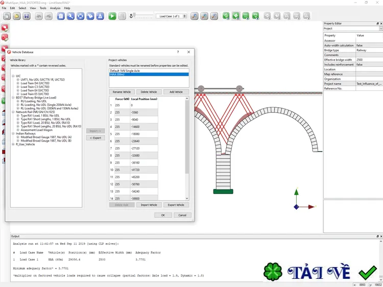Click the third zoom magnifier icon
383x287 pixels.
[214, 16]
